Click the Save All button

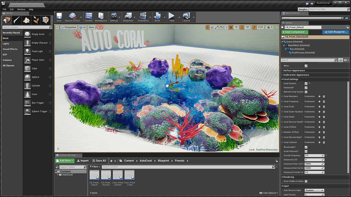coord(99,161)
